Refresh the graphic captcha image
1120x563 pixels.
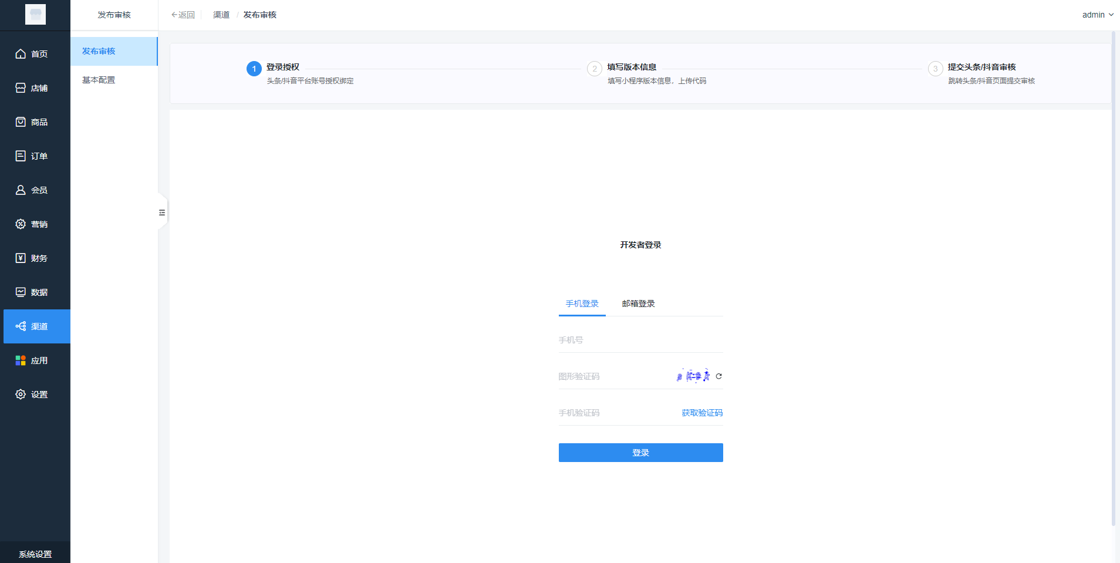coord(718,376)
